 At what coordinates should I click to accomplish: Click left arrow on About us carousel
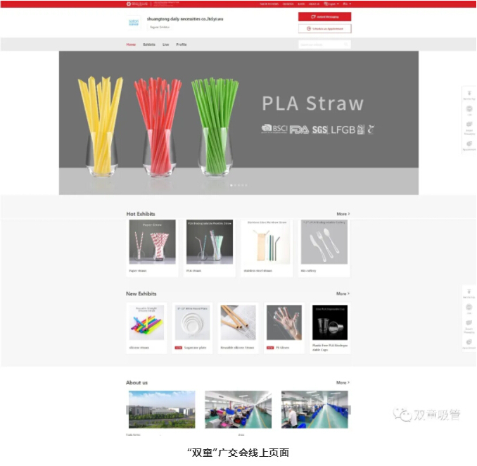[x=128, y=410]
